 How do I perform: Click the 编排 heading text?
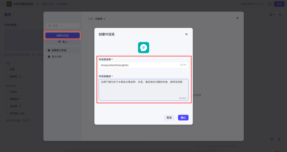click(x=8, y=15)
